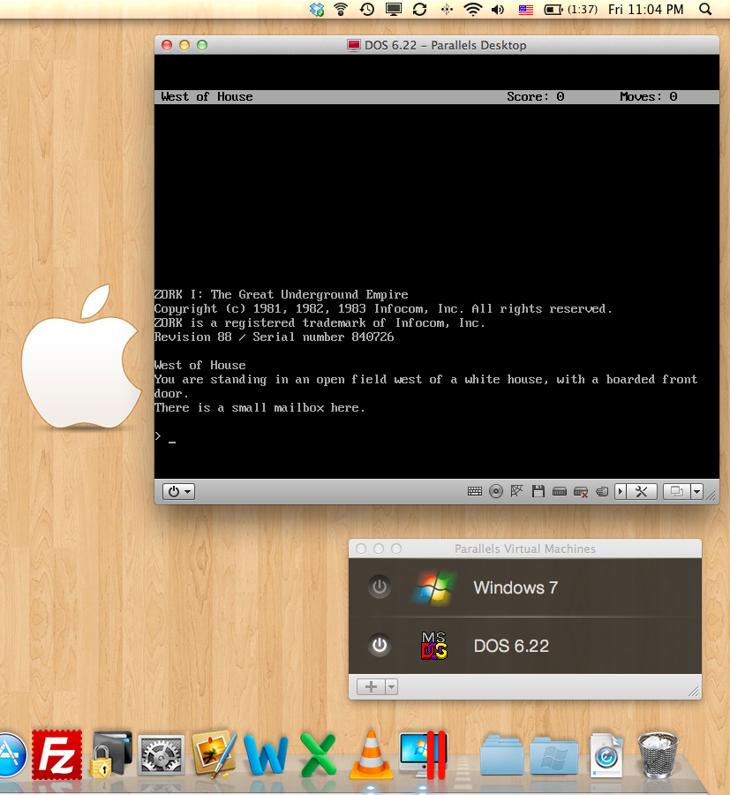Viewport: 730px width, 795px height.
Task: Minimize the DOS 6.22 window
Action: [x=184, y=45]
